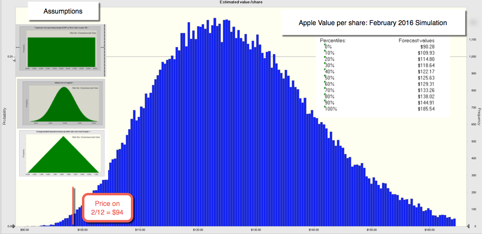Select the 70% percentile row label
The width and height of the screenshot is (482, 234).
click(330, 90)
